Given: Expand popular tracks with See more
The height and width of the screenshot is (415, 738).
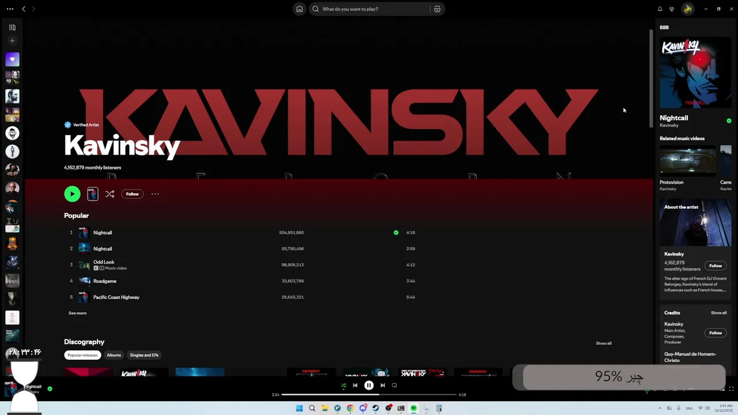Looking at the screenshot, I should click(77, 313).
